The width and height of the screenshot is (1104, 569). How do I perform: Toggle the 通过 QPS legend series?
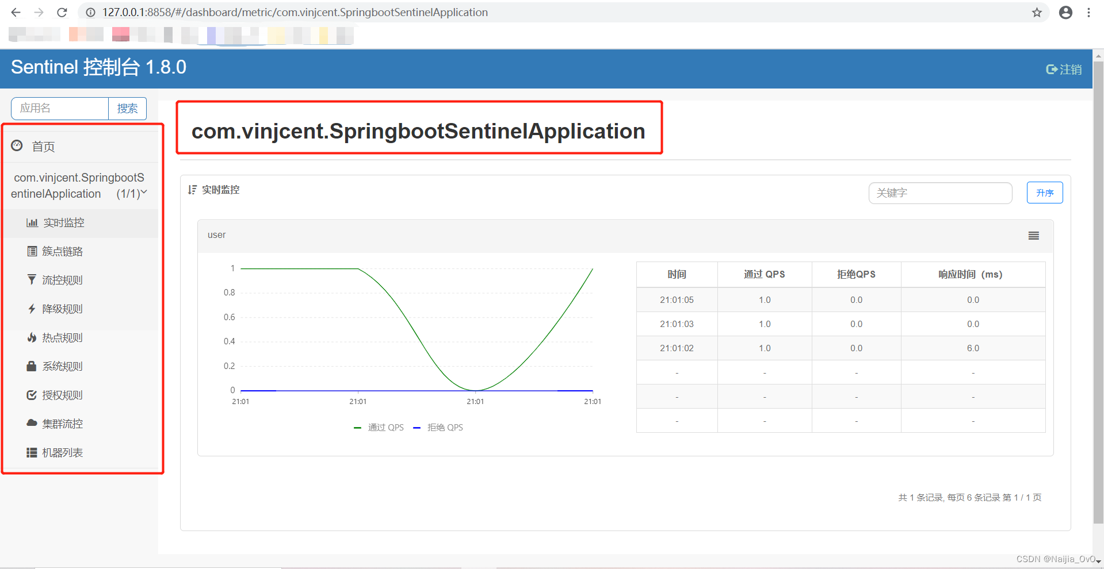coord(379,428)
